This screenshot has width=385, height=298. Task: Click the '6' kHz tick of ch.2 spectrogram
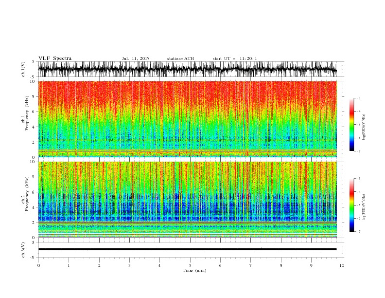click(x=34, y=192)
